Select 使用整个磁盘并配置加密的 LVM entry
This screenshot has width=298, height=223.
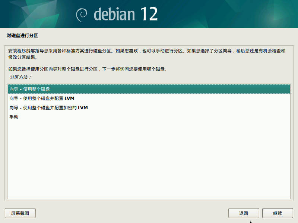click(x=149, y=107)
